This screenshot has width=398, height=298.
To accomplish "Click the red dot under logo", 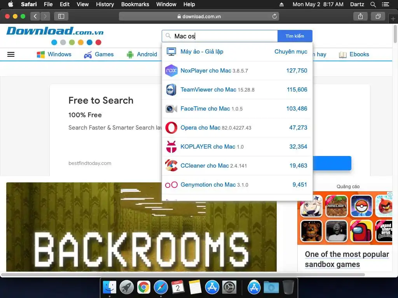I will tap(98, 42).
